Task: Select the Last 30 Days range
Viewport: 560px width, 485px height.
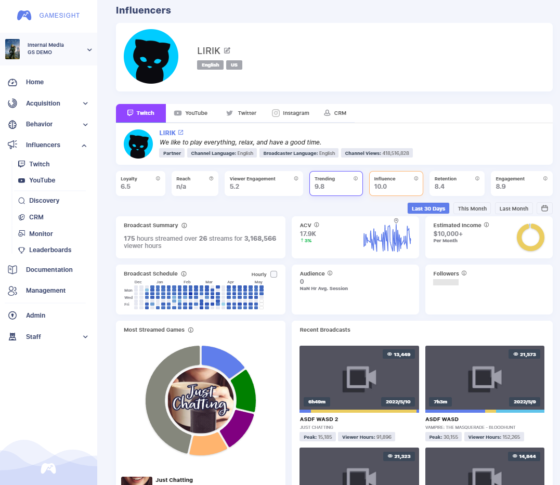Action: pyautogui.click(x=428, y=208)
